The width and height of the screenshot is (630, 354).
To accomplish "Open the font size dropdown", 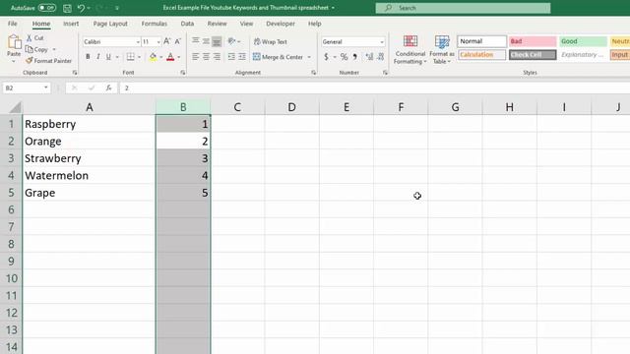I will click(158, 41).
